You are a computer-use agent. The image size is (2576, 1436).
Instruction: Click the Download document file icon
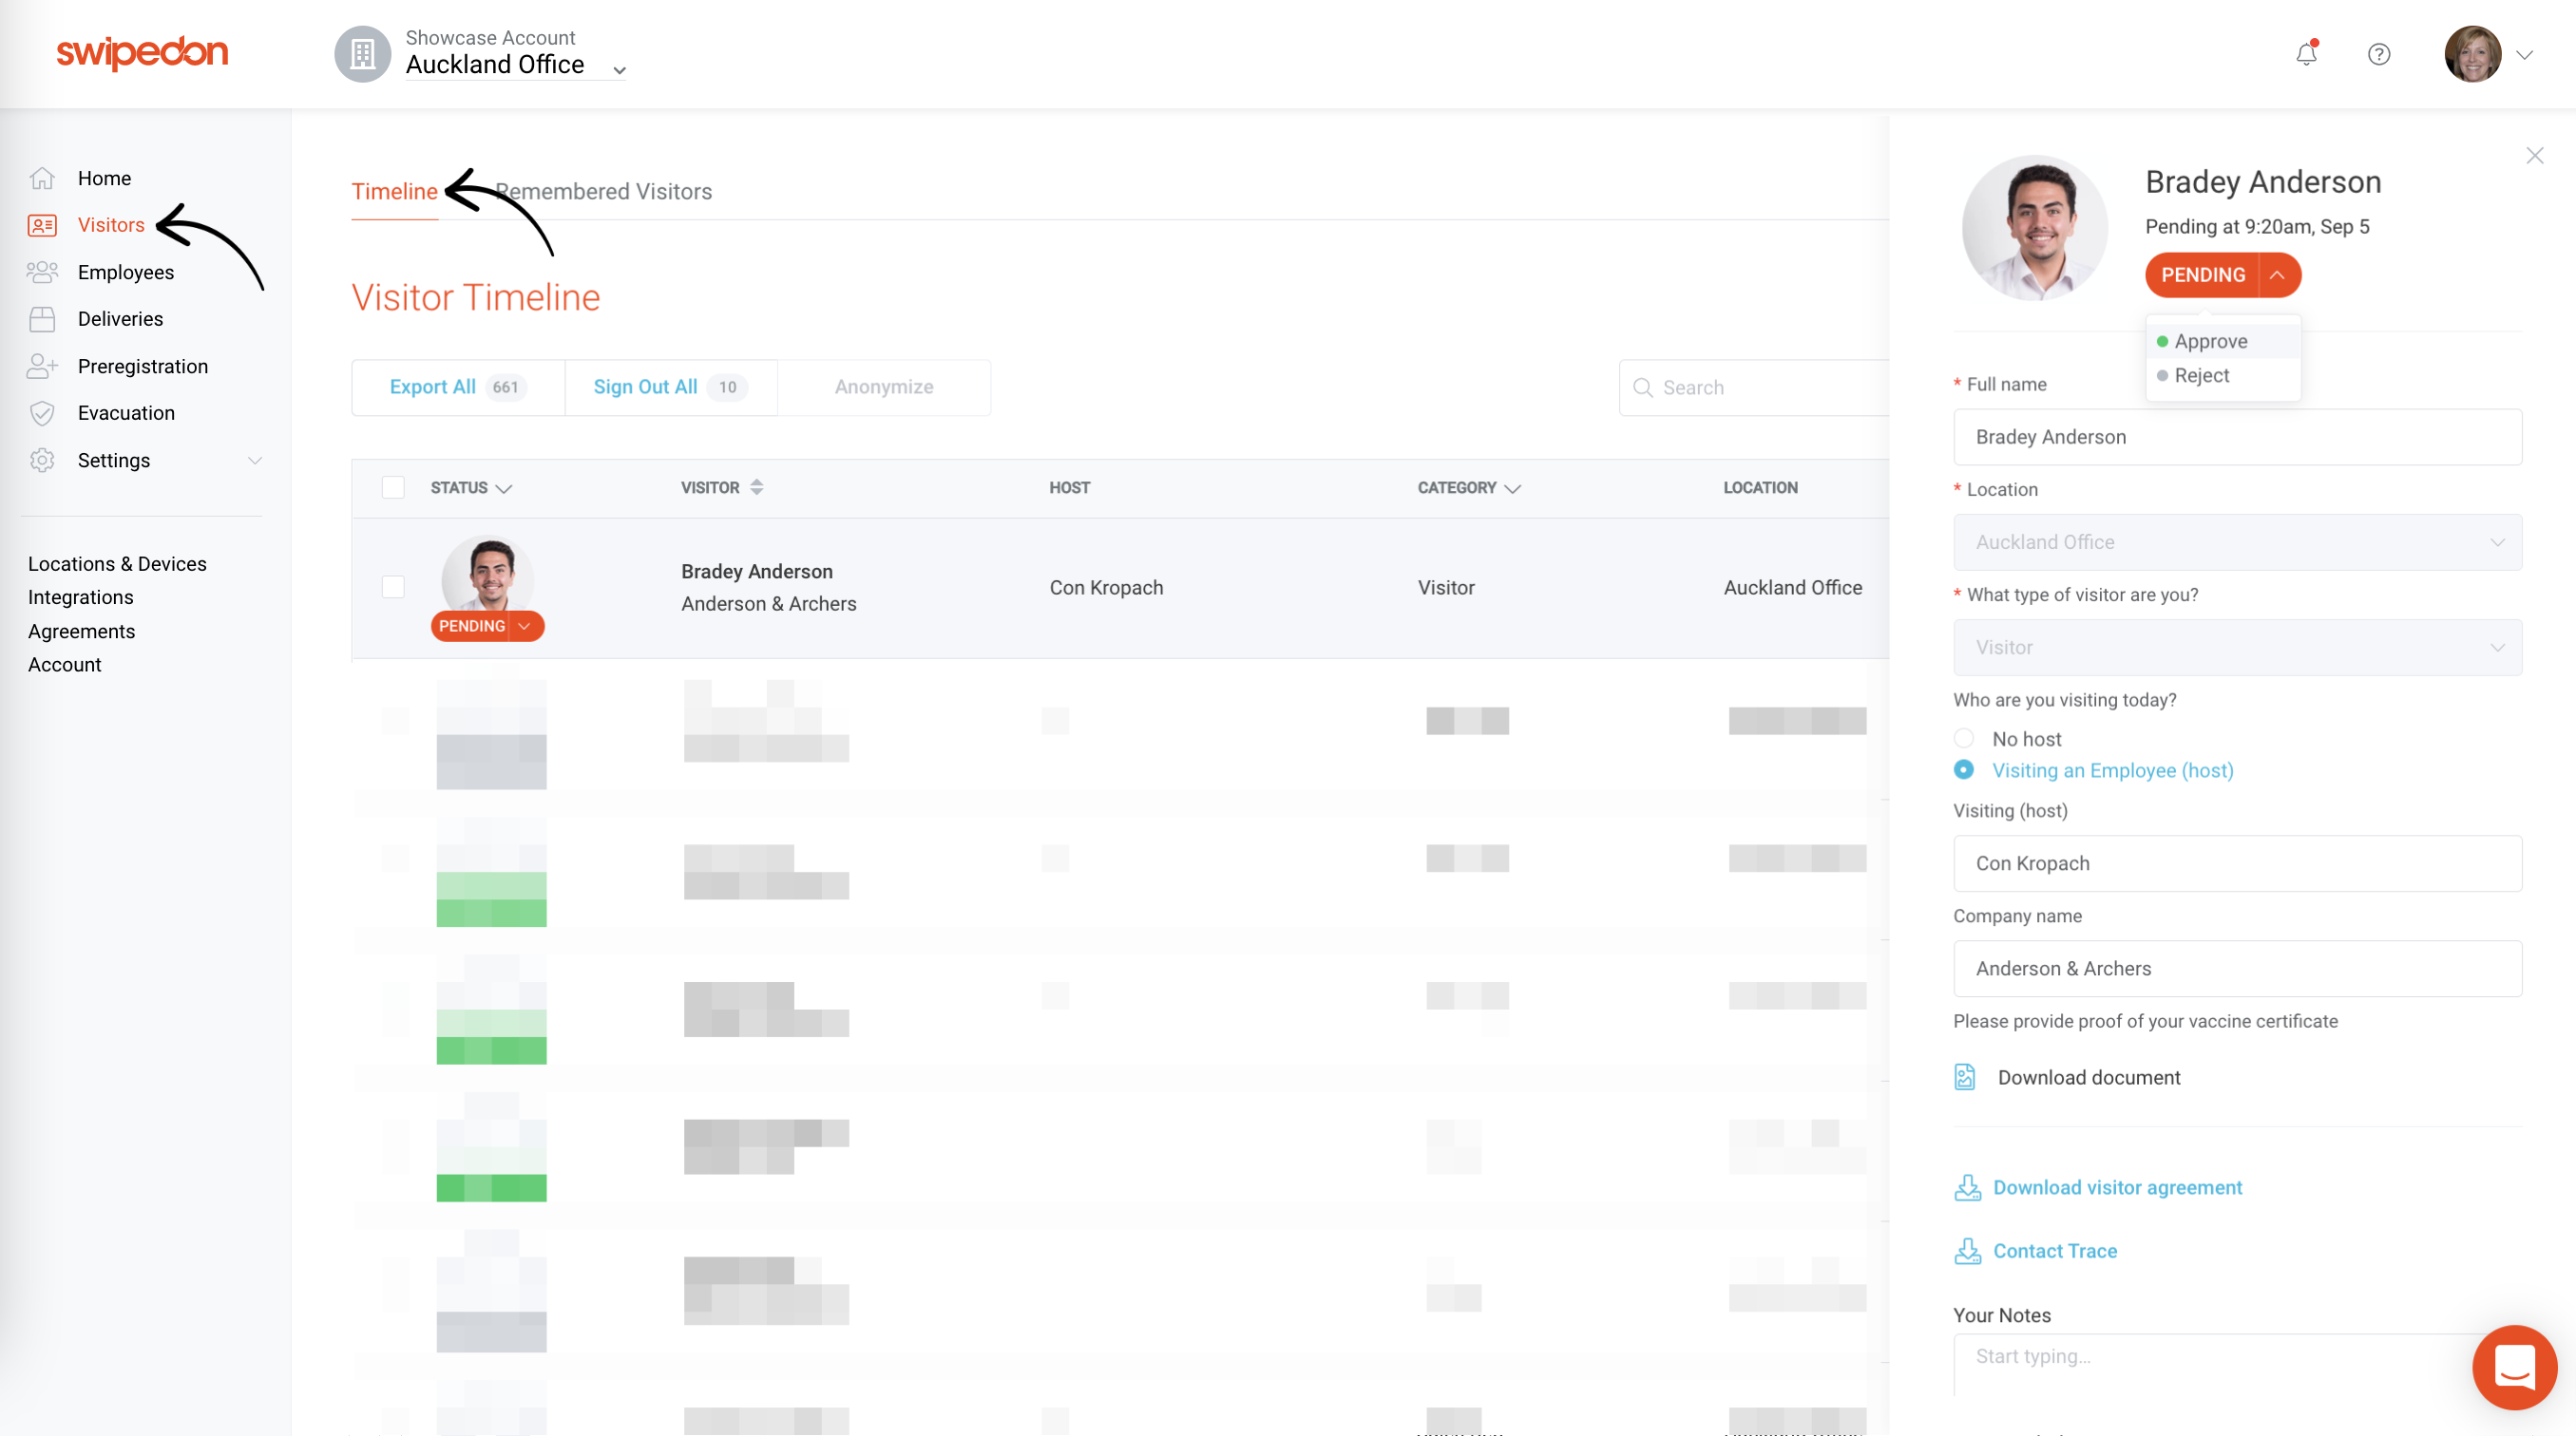pos(1964,1076)
